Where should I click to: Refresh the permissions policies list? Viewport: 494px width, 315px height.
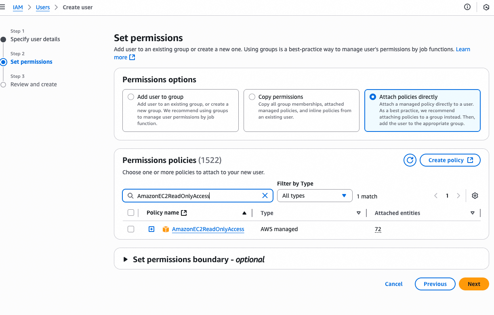(410, 160)
